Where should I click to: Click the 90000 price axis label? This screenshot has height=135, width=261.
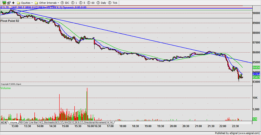tap(256, 13)
